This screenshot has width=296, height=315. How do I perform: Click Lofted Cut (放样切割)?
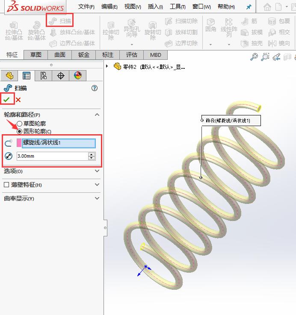pyautogui.click(x=181, y=32)
